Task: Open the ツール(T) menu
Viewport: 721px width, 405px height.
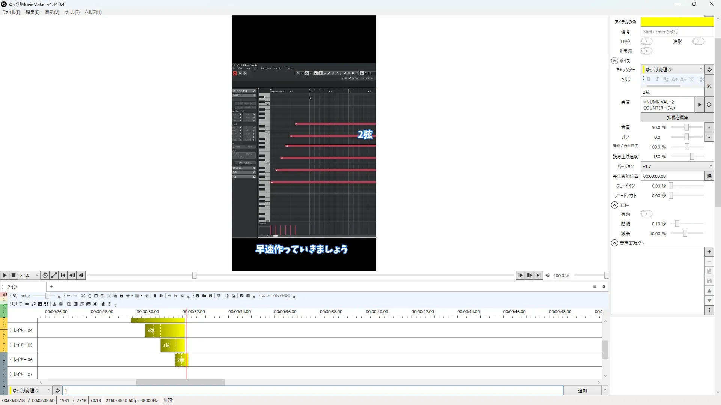Action: [72, 12]
